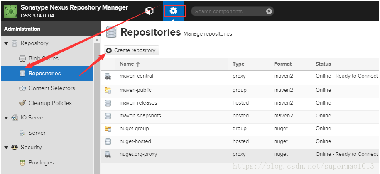Click the maven-central proxy repository icon
The height and width of the screenshot is (174, 380).
click(x=108, y=76)
